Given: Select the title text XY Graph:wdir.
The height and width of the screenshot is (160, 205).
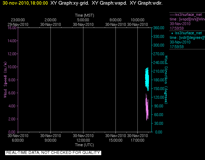Looking at the screenshot, I should tap(146, 3).
